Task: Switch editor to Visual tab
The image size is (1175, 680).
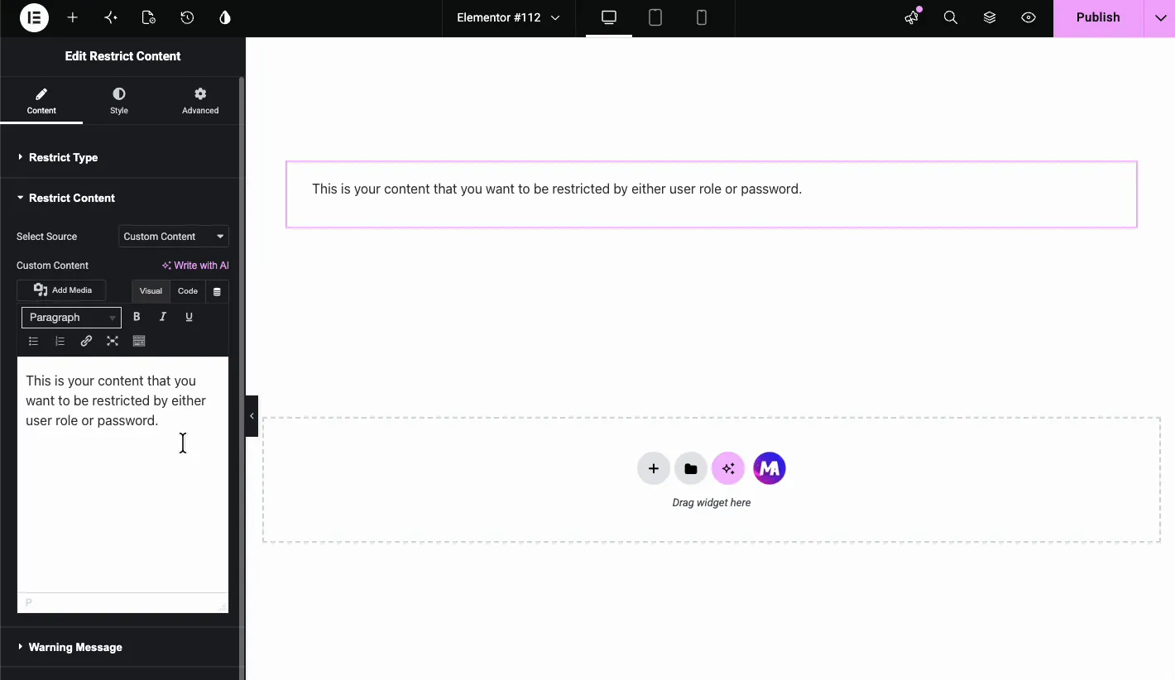Action: tap(151, 291)
